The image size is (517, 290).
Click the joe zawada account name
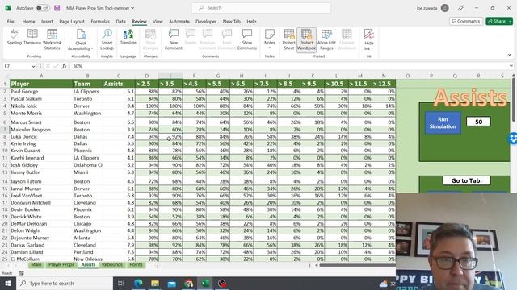coord(427,8)
